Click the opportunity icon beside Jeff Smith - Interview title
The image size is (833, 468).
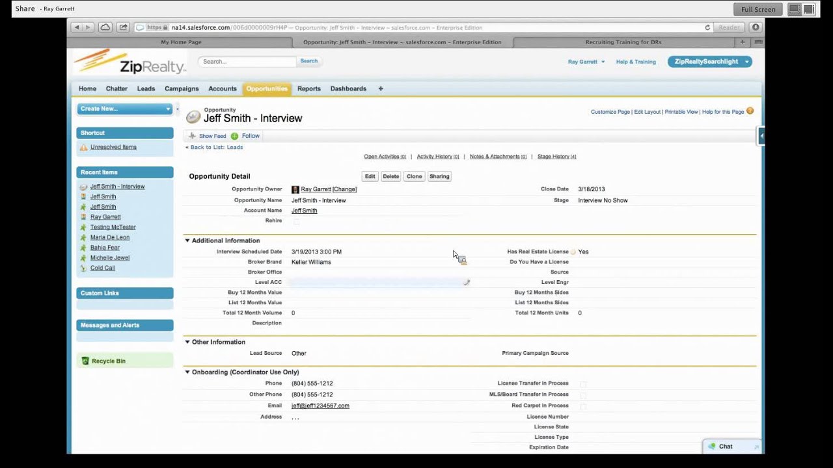point(193,117)
